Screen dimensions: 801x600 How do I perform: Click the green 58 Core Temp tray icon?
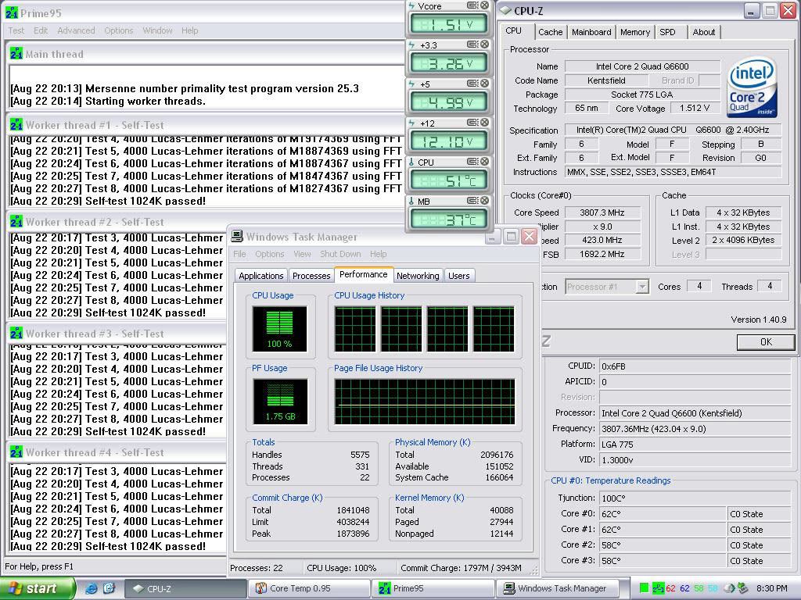tap(699, 588)
